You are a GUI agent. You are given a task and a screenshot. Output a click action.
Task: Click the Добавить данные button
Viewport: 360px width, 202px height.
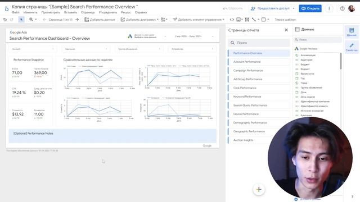click(100, 20)
